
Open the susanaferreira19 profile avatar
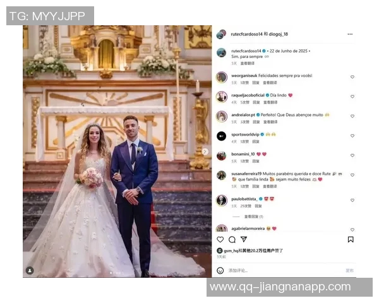(221, 175)
